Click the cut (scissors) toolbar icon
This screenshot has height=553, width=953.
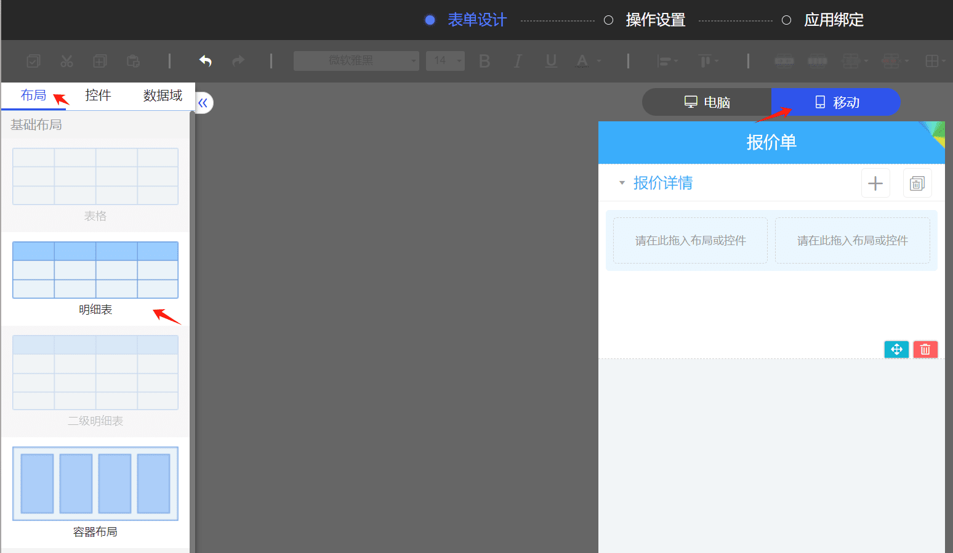pos(66,61)
